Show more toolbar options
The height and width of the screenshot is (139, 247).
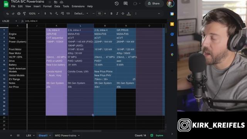point(136,14)
